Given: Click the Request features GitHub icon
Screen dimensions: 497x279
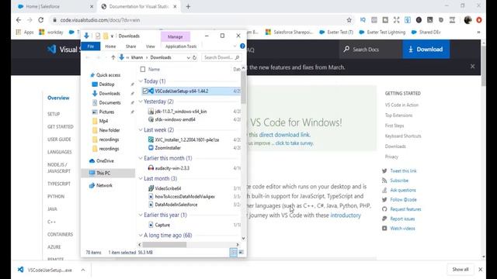Looking at the screenshot, I should pyautogui.click(x=384, y=209).
